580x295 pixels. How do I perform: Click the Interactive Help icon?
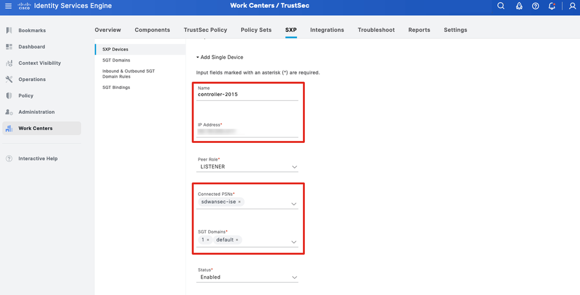pos(9,159)
